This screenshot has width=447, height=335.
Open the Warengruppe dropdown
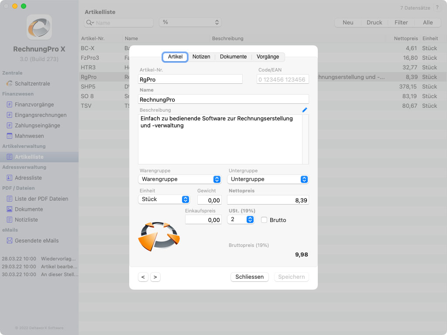coord(180,179)
